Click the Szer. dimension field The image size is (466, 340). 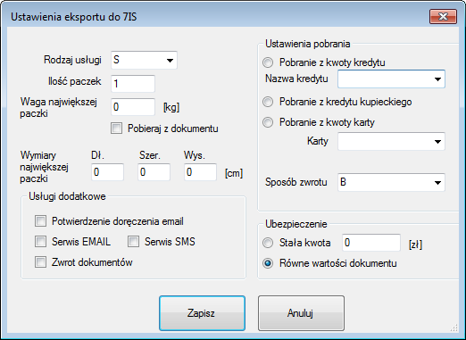(x=154, y=172)
